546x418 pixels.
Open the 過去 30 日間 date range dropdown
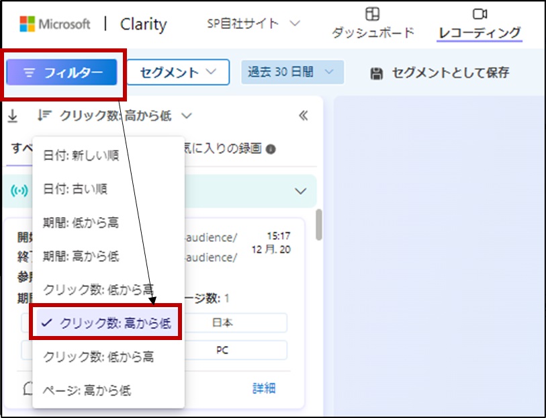tap(291, 72)
